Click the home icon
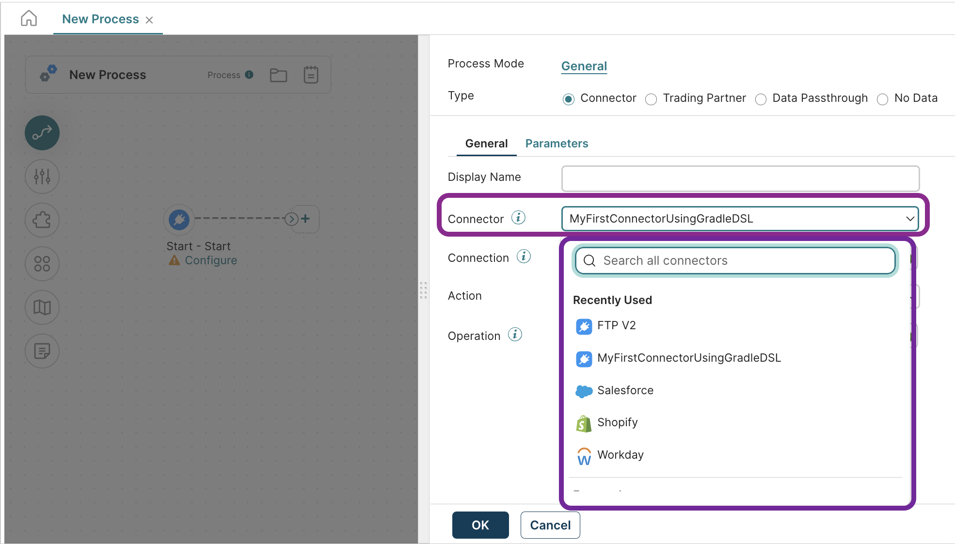The height and width of the screenshot is (544, 955). click(x=29, y=18)
